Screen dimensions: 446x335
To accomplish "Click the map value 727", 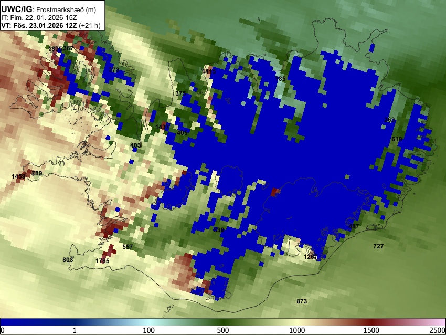I will pyautogui.click(x=378, y=246).
